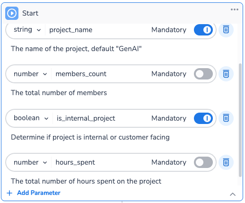Click the Start node play icon
The width and height of the screenshot is (245, 203).
[x=12, y=13]
